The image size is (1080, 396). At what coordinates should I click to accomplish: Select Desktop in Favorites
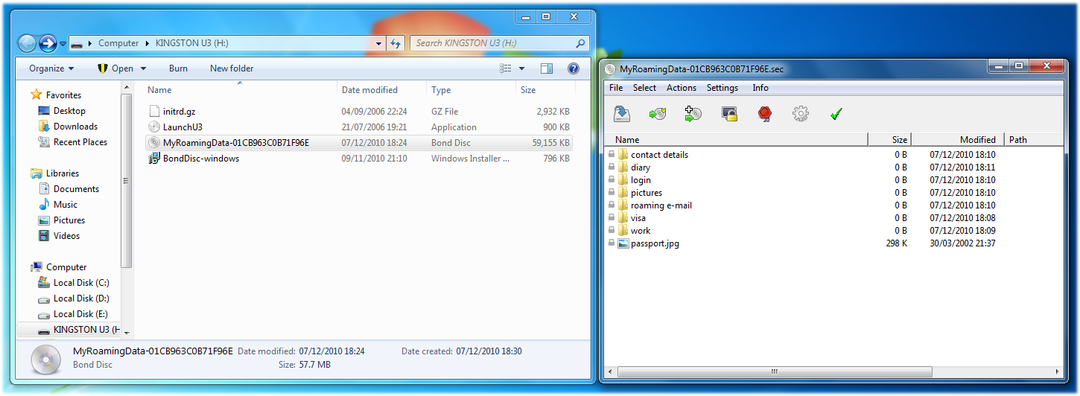pyautogui.click(x=69, y=111)
